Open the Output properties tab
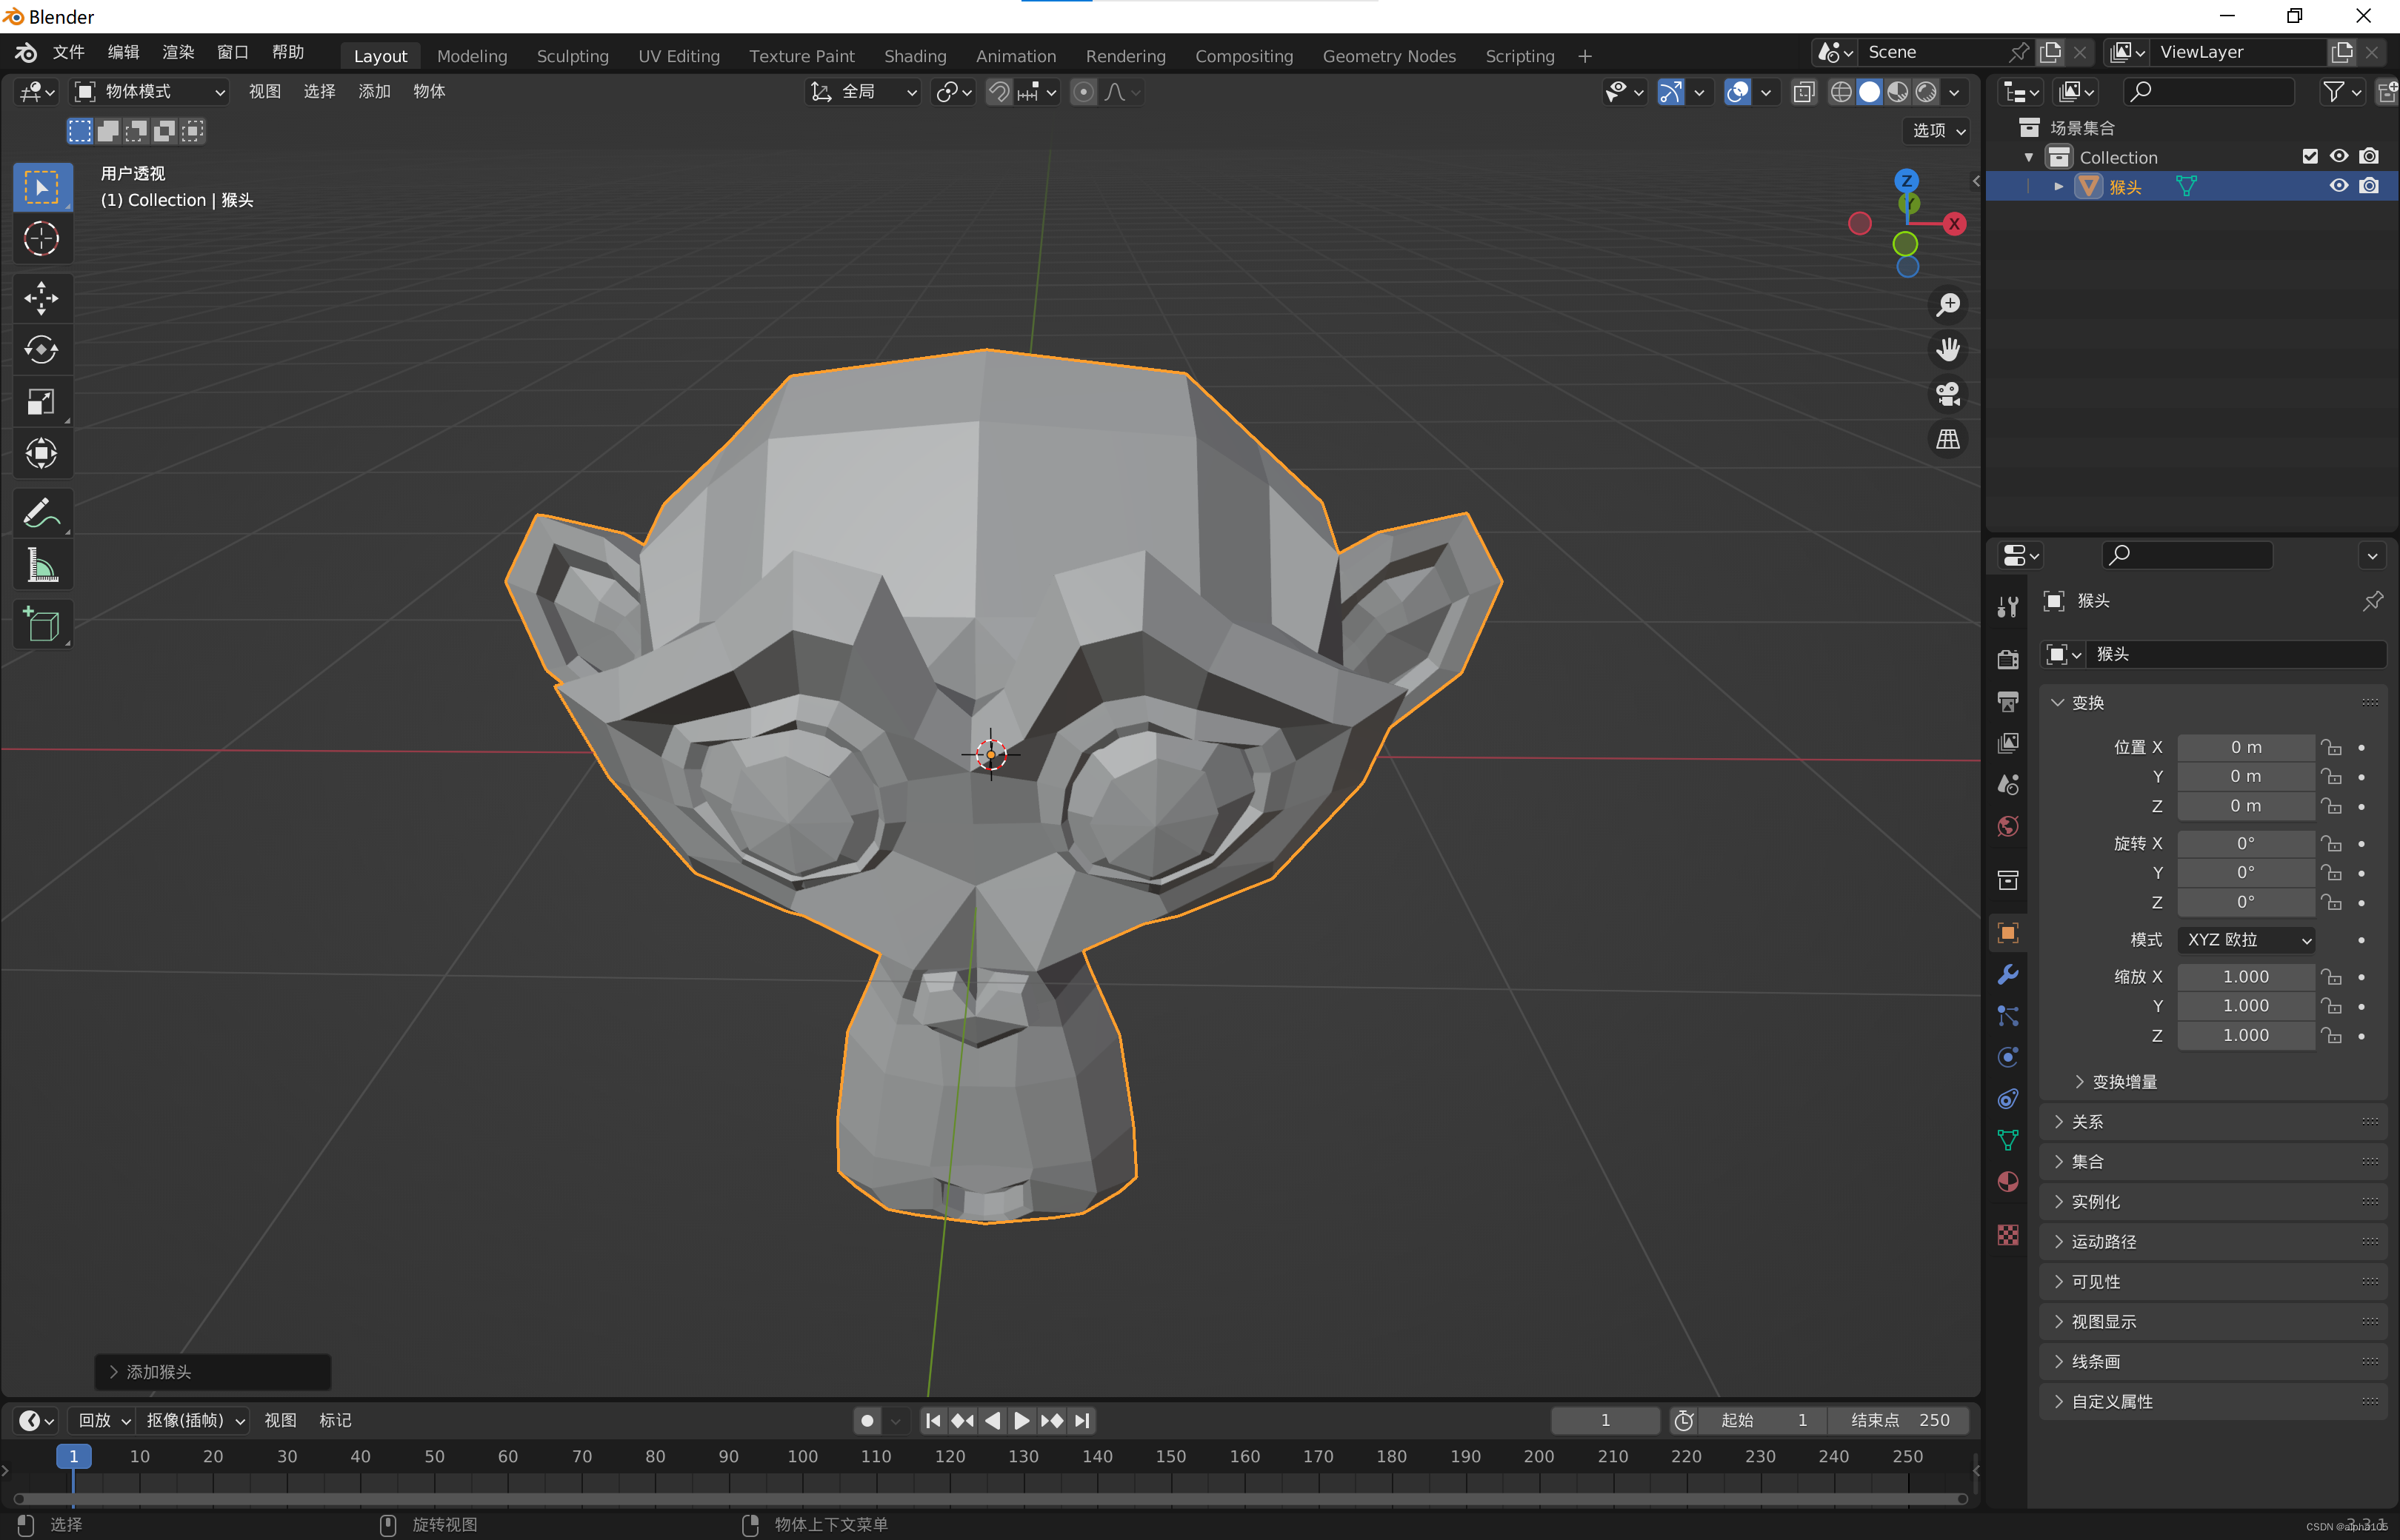This screenshot has width=2400, height=1540. (x=2008, y=701)
